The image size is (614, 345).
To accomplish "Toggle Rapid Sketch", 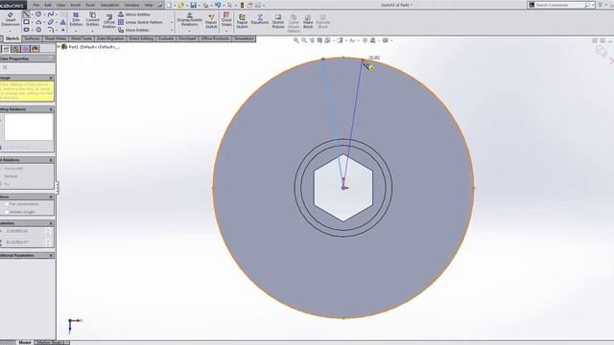I will (x=242, y=21).
